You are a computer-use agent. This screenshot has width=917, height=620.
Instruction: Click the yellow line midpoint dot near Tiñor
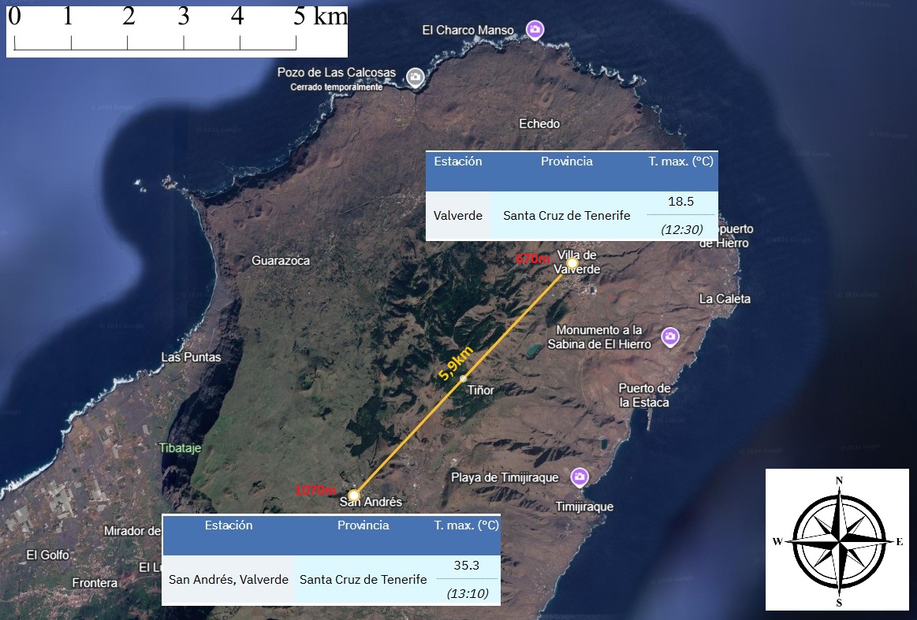tap(463, 379)
